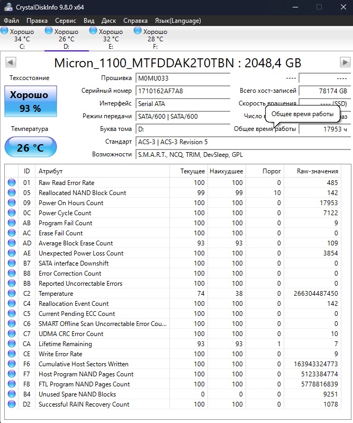Click raw value 1078
This screenshot has height=423, width=353.
pos(330,404)
